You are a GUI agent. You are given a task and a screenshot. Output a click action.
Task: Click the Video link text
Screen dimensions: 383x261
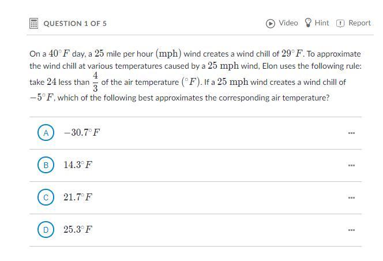click(x=288, y=23)
